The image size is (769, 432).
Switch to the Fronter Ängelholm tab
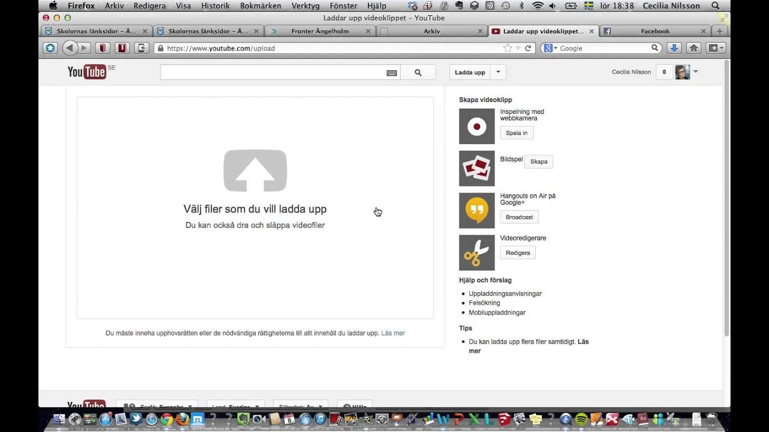pos(320,31)
